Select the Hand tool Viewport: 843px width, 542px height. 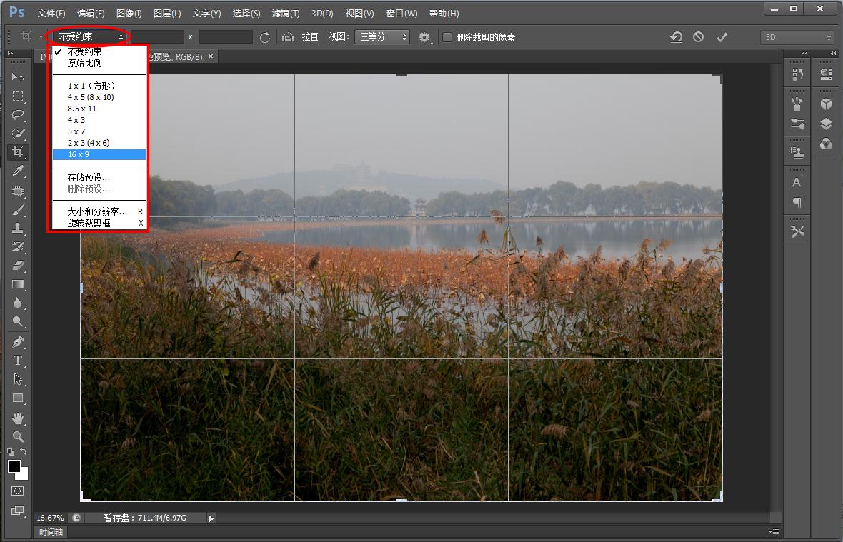(x=18, y=417)
